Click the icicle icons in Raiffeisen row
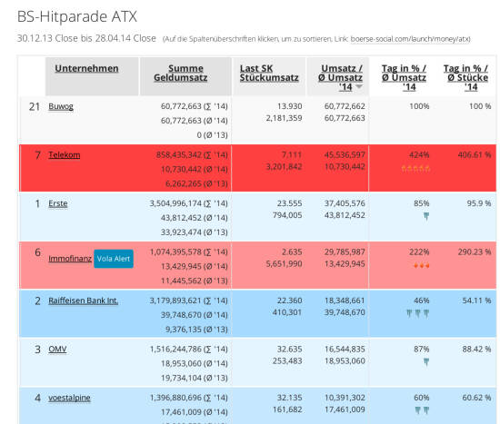 418,313
